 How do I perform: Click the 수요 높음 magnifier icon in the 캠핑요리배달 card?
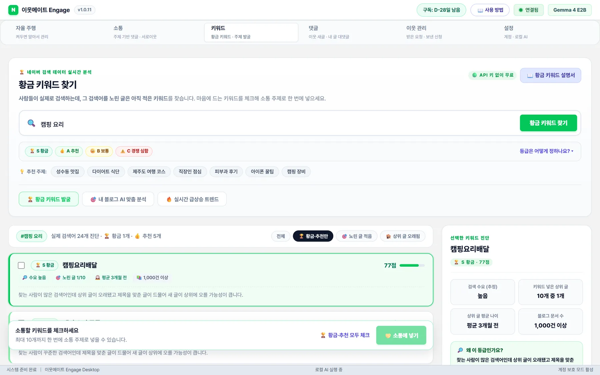(x=25, y=278)
